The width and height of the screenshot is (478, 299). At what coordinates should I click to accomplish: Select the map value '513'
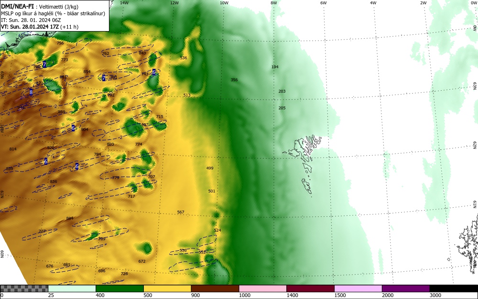click(x=187, y=95)
